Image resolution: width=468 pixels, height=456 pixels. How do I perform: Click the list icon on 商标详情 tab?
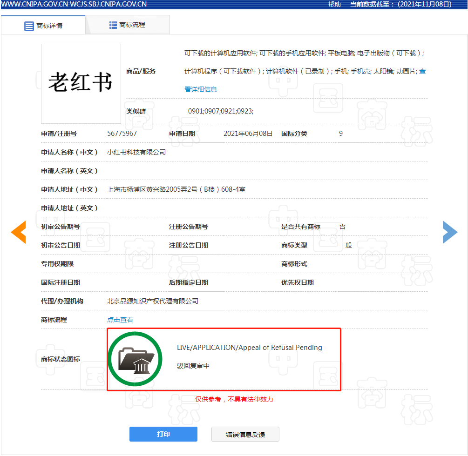[29, 26]
